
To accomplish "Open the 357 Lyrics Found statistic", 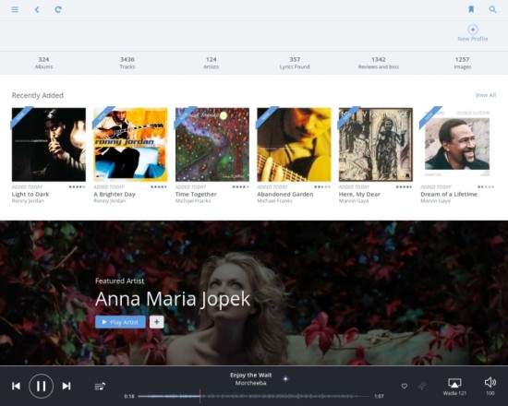I will [295, 63].
